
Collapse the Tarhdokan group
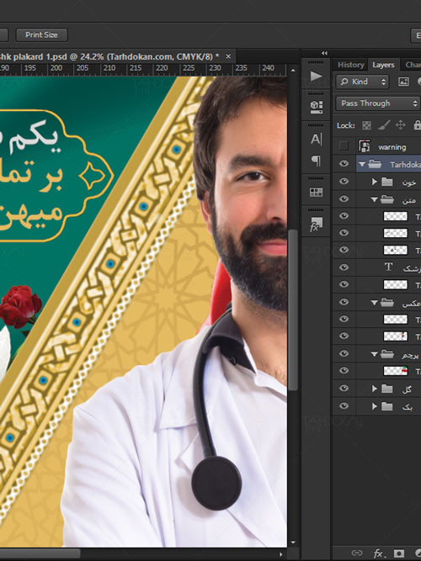(x=362, y=164)
